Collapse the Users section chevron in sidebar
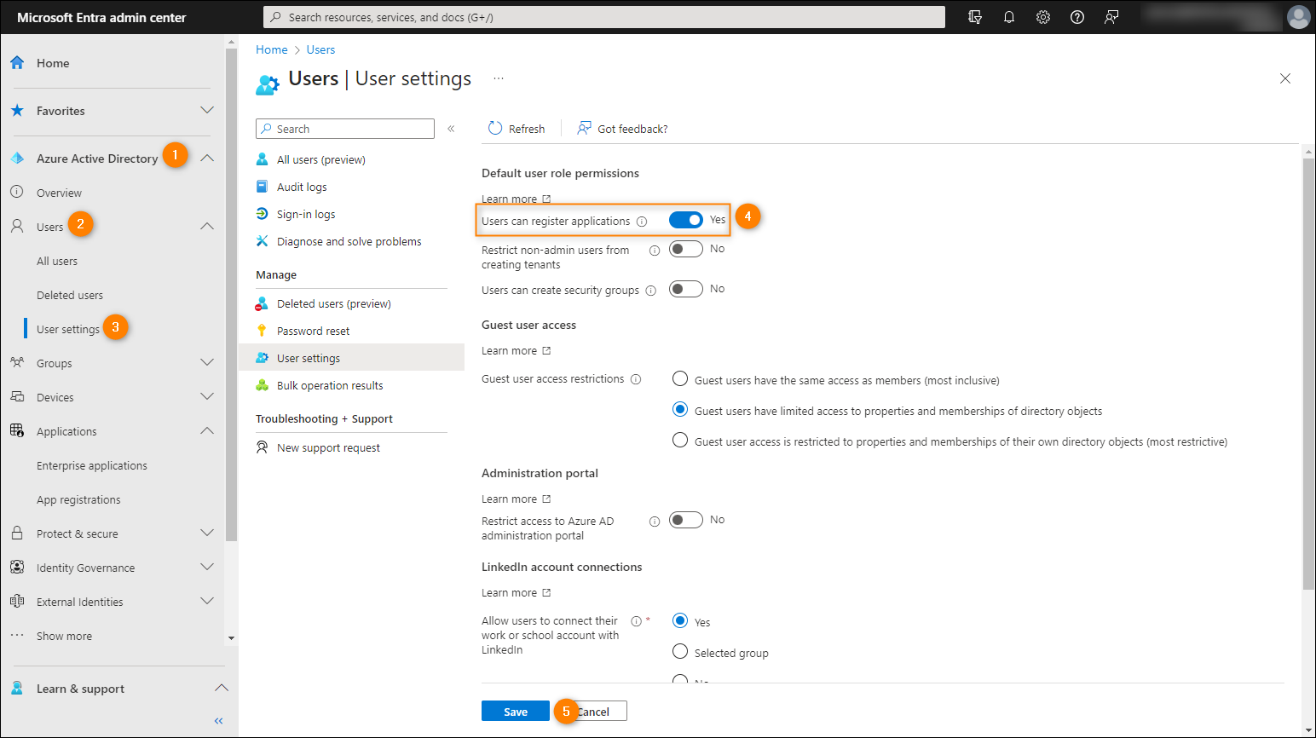The image size is (1316, 738). (x=207, y=226)
